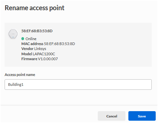Save the new access point name
The image size is (158, 123).
click(x=142, y=116)
